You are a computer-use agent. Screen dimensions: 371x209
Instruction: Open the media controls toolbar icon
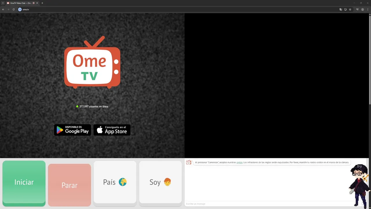(x=357, y=10)
